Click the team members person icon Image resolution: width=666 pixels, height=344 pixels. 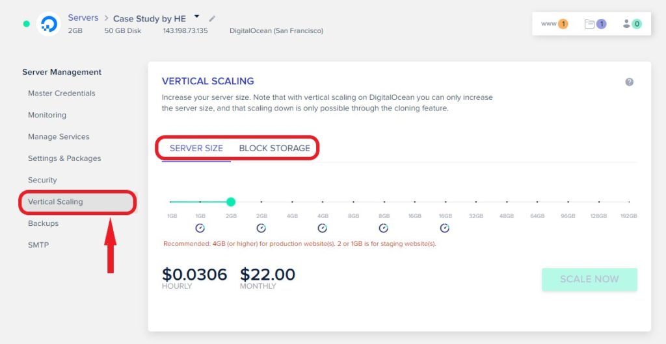(x=632, y=24)
